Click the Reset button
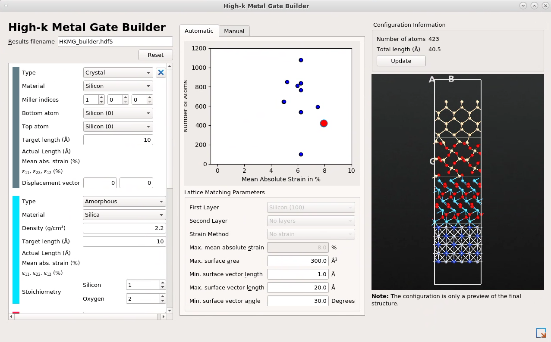Screen dimensions: 551x342 156,55
